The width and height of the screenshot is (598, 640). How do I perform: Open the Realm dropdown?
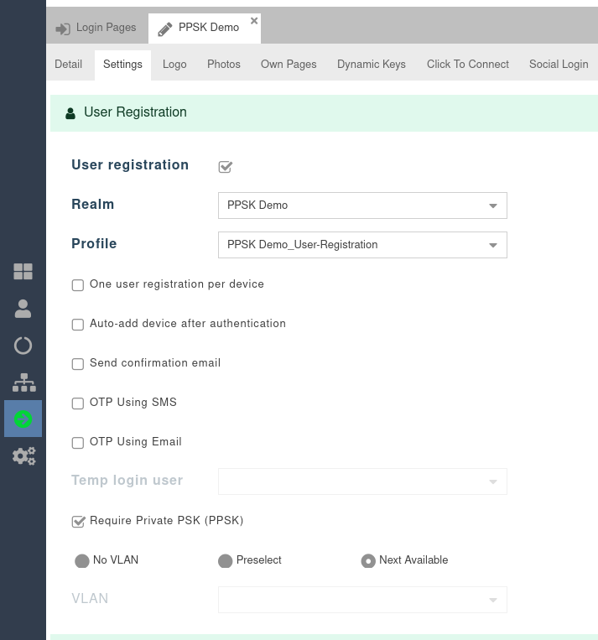tap(362, 206)
